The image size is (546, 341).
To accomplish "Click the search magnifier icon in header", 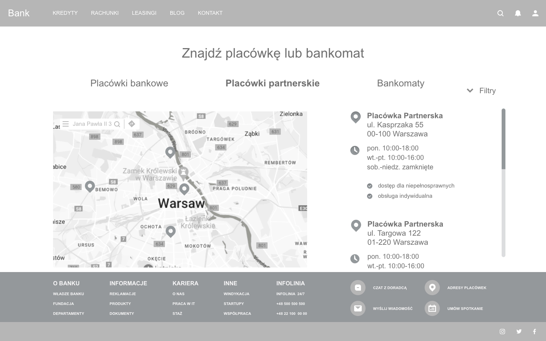I will pos(500,13).
